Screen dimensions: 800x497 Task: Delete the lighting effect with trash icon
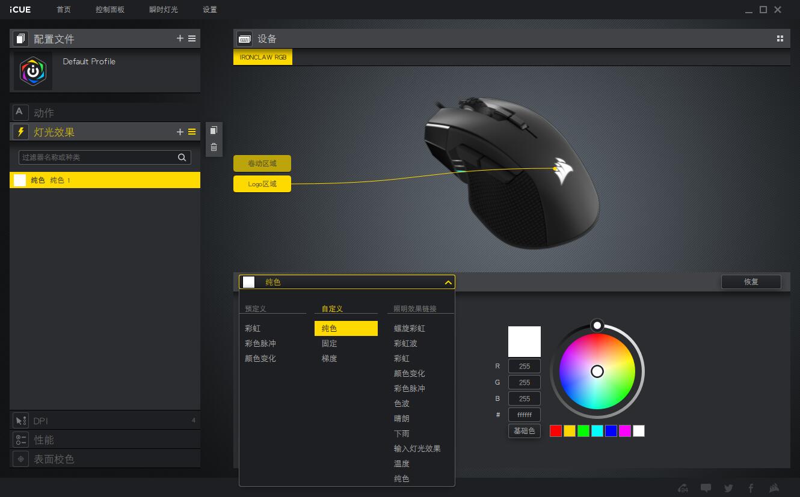pyautogui.click(x=214, y=147)
